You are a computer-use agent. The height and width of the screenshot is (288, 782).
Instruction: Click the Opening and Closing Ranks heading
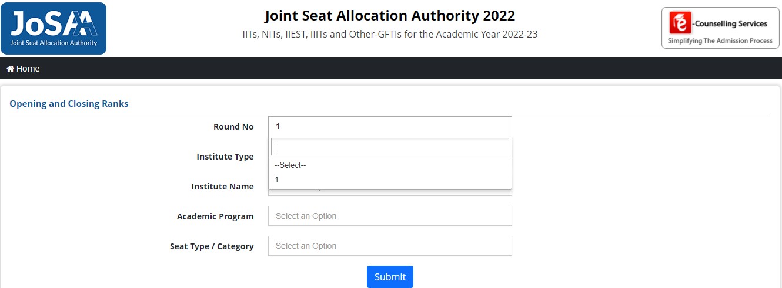pyautogui.click(x=69, y=104)
